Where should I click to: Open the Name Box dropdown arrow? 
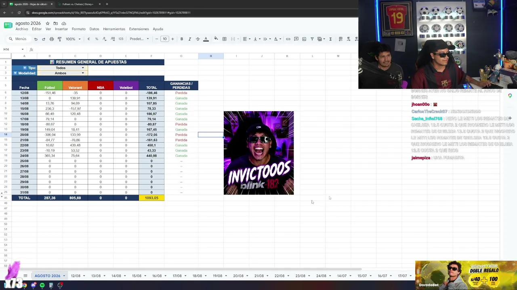[x=23, y=50]
